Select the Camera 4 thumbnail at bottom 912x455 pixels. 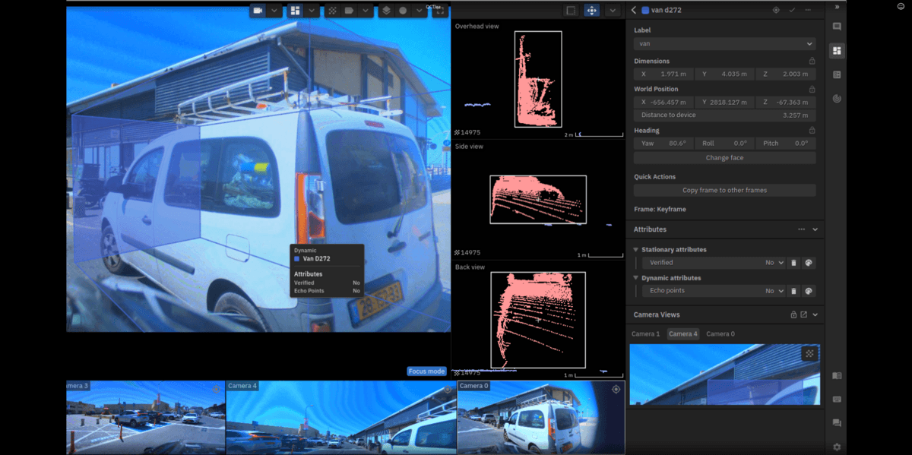pos(341,418)
